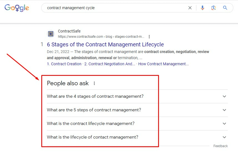
Task: Click the Feedback link
Action: pyautogui.click(x=221, y=146)
